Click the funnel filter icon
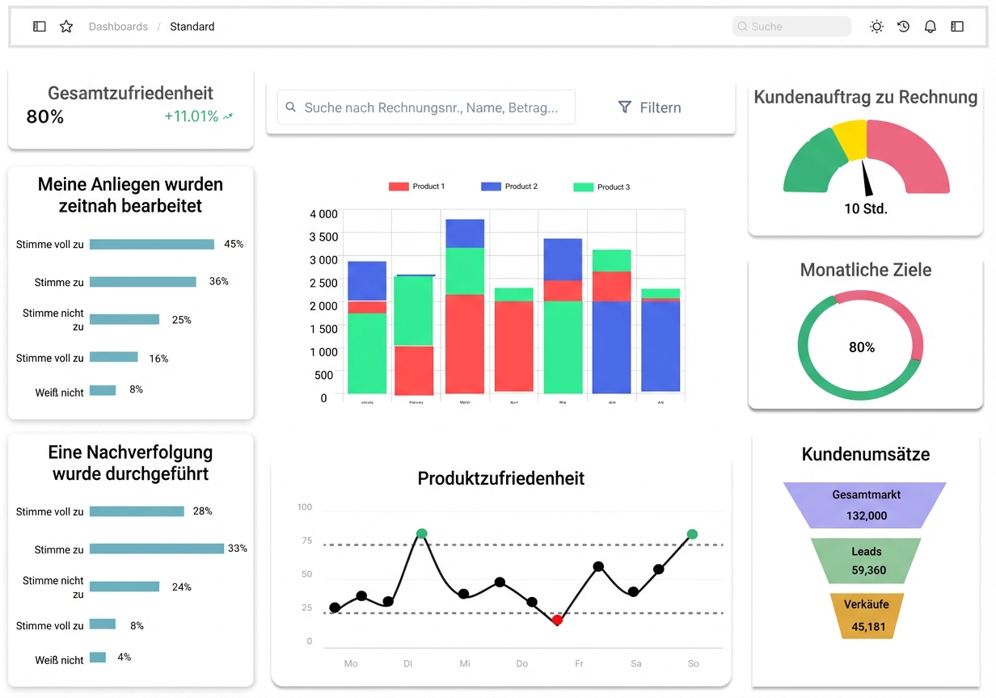The height and width of the screenshot is (698, 996). click(x=624, y=107)
